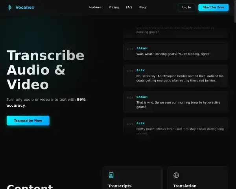Visit the Blog from the navbar
Image resolution: width=236 pixels, height=189 pixels.
coord(142,7)
